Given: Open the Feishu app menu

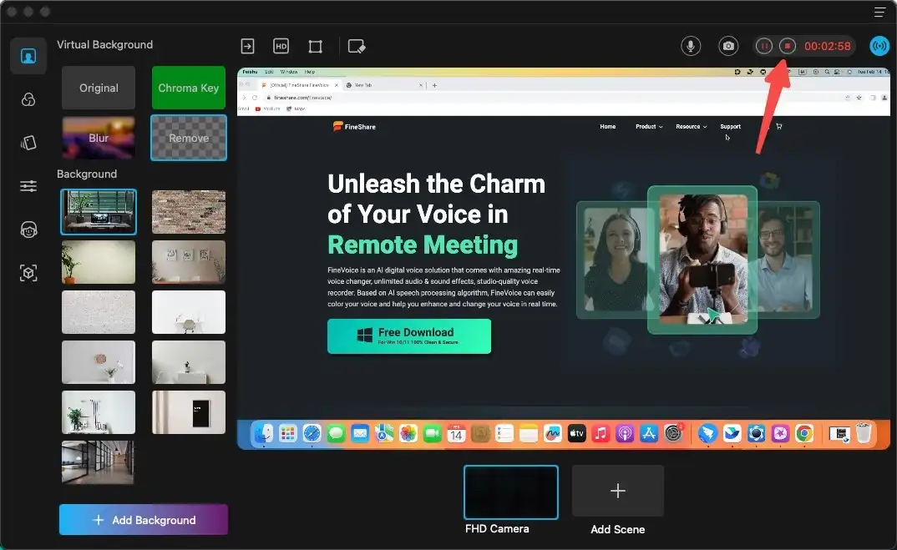Looking at the screenshot, I should [250, 72].
